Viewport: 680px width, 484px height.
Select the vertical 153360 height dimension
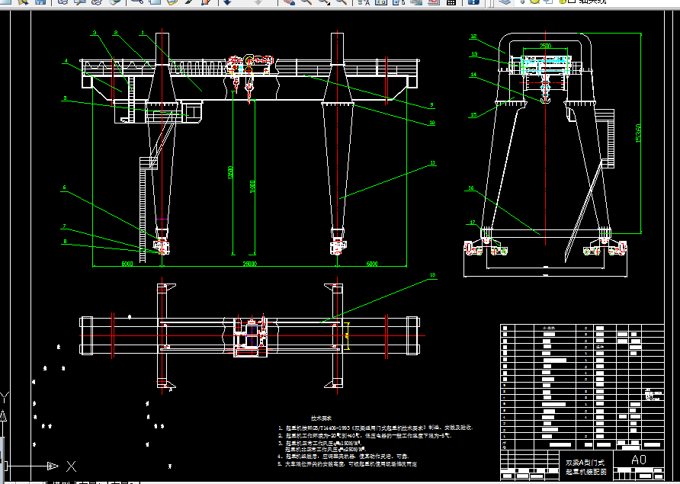point(638,133)
